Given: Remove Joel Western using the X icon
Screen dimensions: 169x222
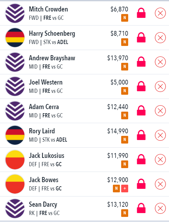Looking at the screenshot, I should coord(160,86).
